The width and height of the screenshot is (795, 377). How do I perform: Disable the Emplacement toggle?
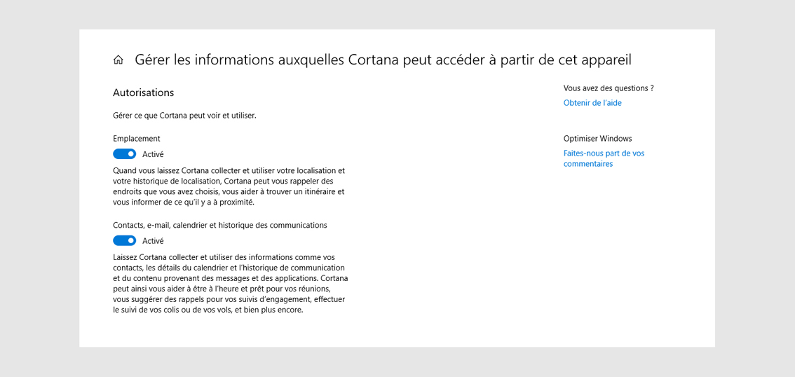(124, 154)
